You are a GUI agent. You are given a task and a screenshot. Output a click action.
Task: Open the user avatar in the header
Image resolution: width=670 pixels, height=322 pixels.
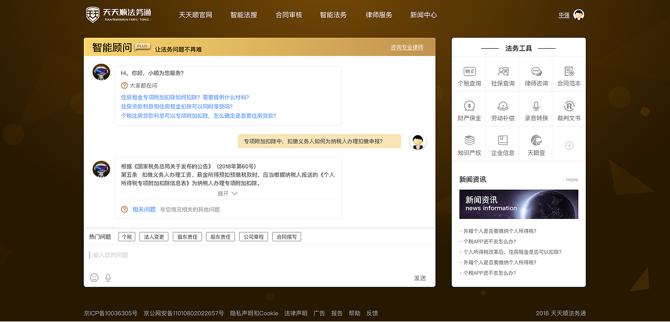pyautogui.click(x=578, y=15)
